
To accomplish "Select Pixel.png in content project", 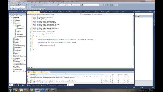I will tap(17, 66).
